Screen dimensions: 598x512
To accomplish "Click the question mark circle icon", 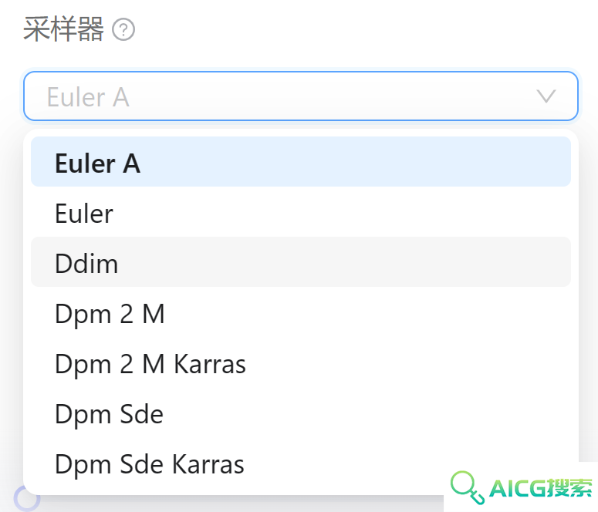I will point(123,29).
